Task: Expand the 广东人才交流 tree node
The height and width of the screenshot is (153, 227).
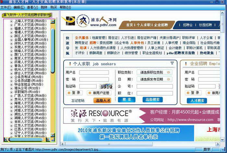Action: click(11, 25)
